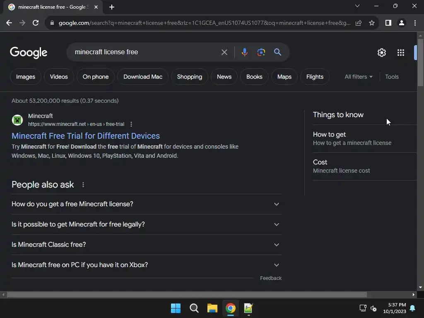Click Minecraft creeper favicon in result
The height and width of the screenshot is (318, 424).
17,120
